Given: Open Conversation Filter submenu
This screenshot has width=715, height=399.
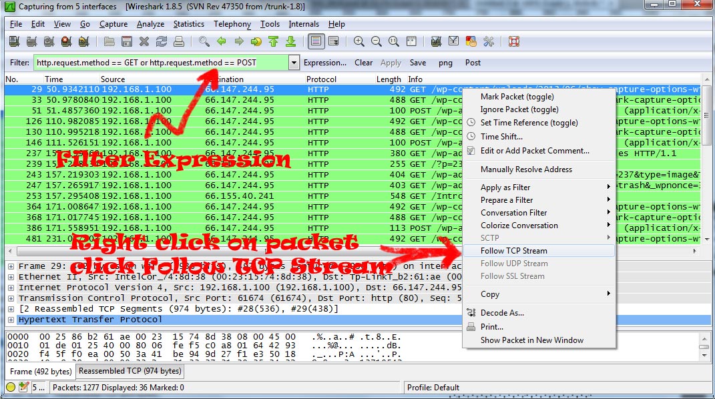Looking at the screenshot, I should tap(539, 213).
